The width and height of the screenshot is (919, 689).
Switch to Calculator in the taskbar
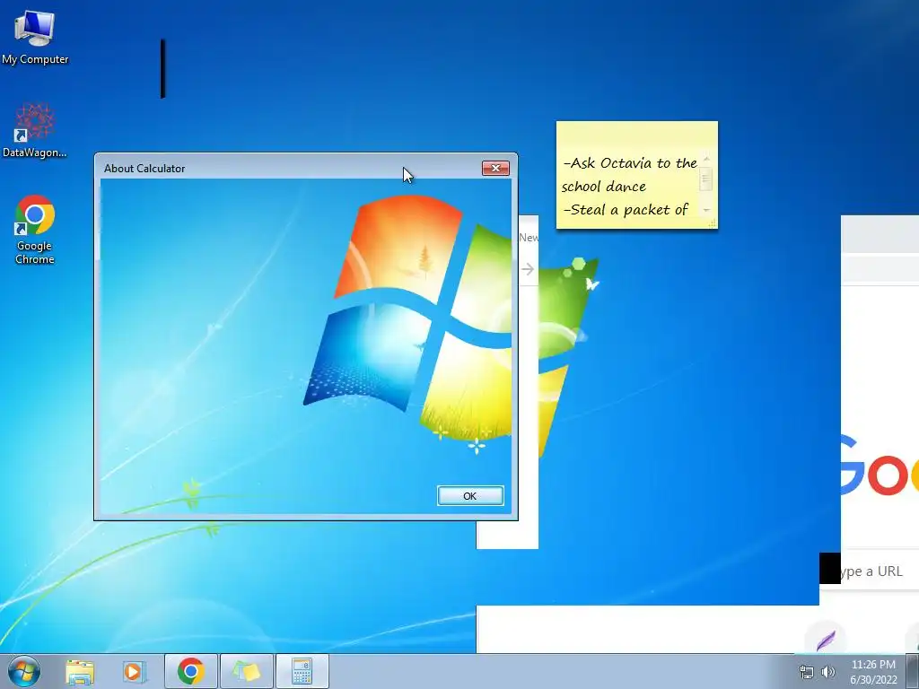tap(302, 671)
